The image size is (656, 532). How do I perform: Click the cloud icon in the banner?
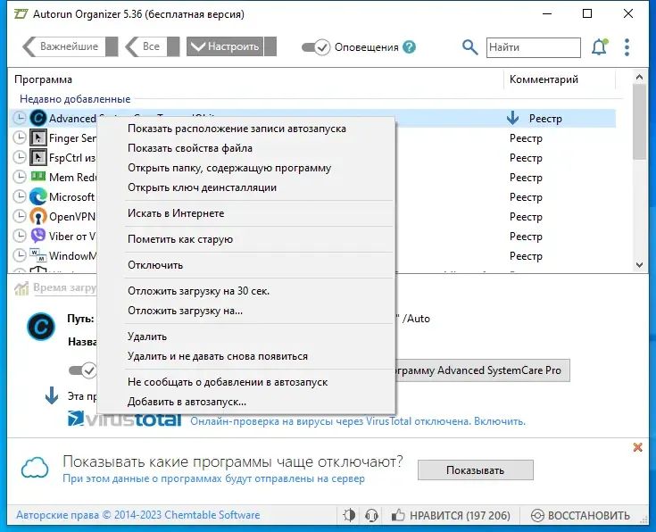click(x=35, y=468)
